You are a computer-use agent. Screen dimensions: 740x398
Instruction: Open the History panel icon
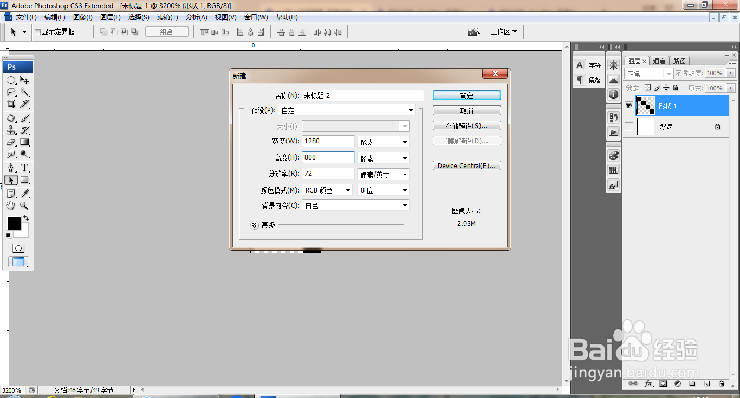click(613, 117)
